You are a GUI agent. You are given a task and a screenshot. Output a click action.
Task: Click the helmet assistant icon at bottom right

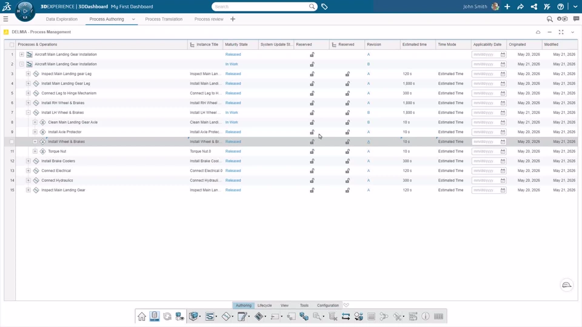coord(566,285)
